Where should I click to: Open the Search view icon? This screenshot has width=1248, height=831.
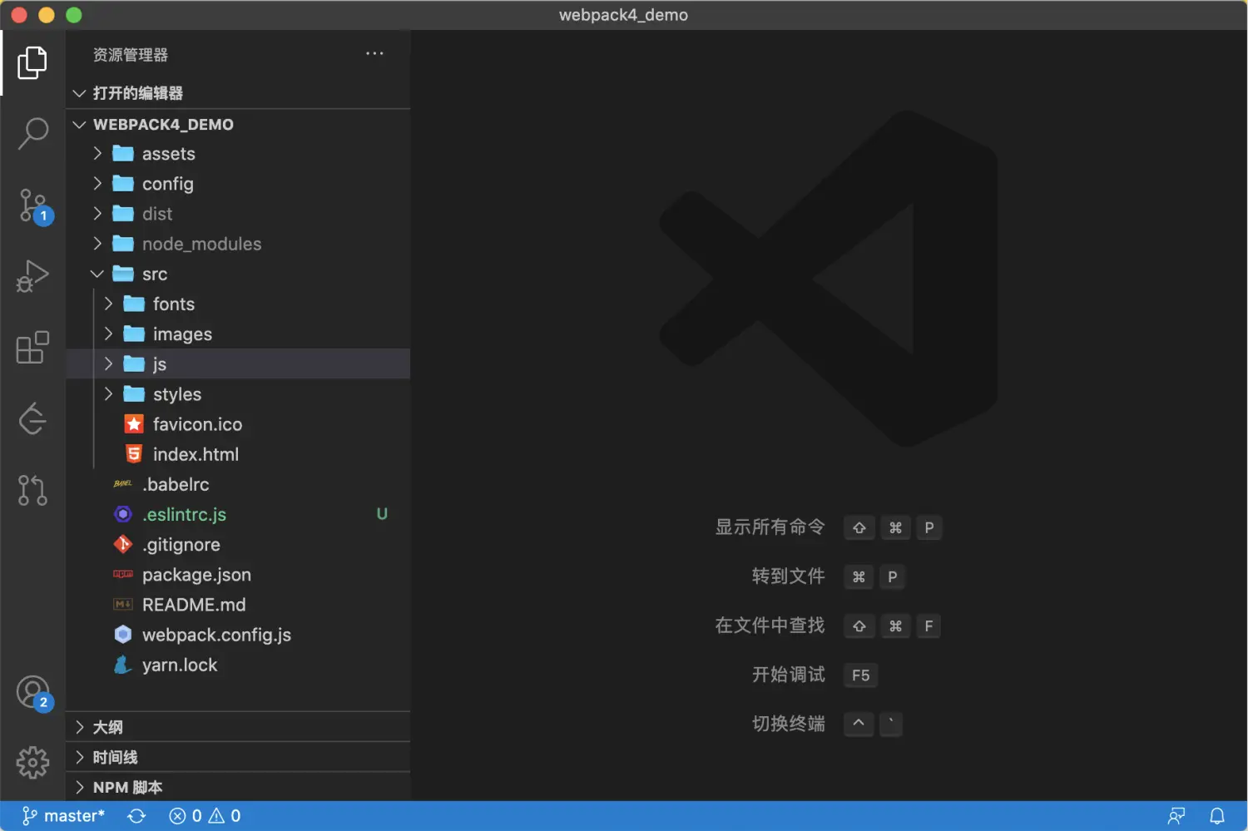pyautogui.click(x=32, y=133)
